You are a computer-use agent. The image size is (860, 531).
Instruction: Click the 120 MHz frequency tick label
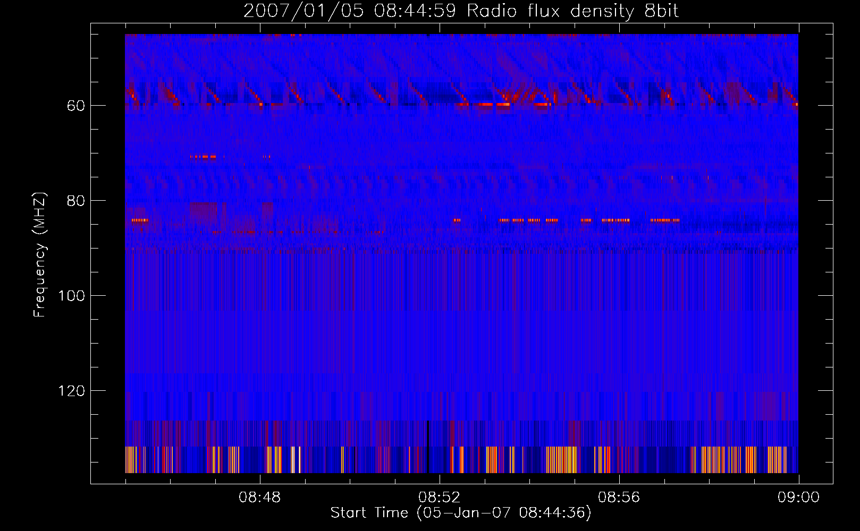72,391
